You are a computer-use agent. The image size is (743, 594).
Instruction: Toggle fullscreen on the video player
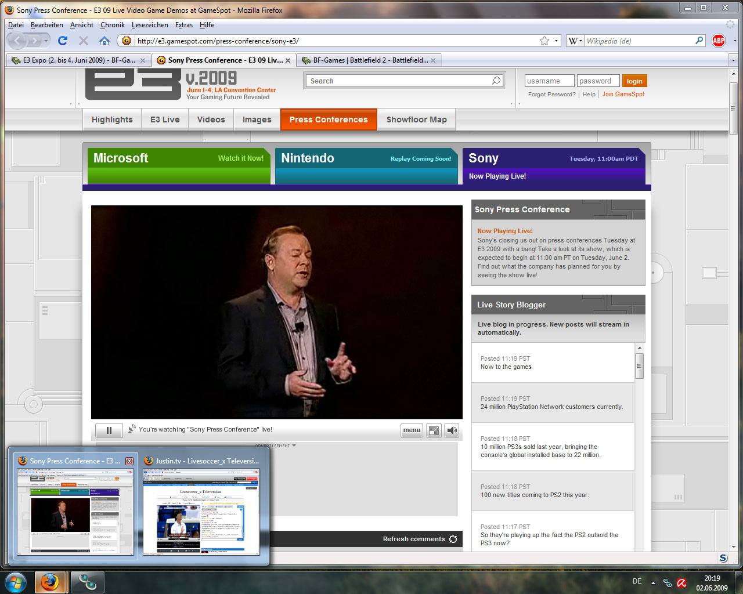point(434,430)
